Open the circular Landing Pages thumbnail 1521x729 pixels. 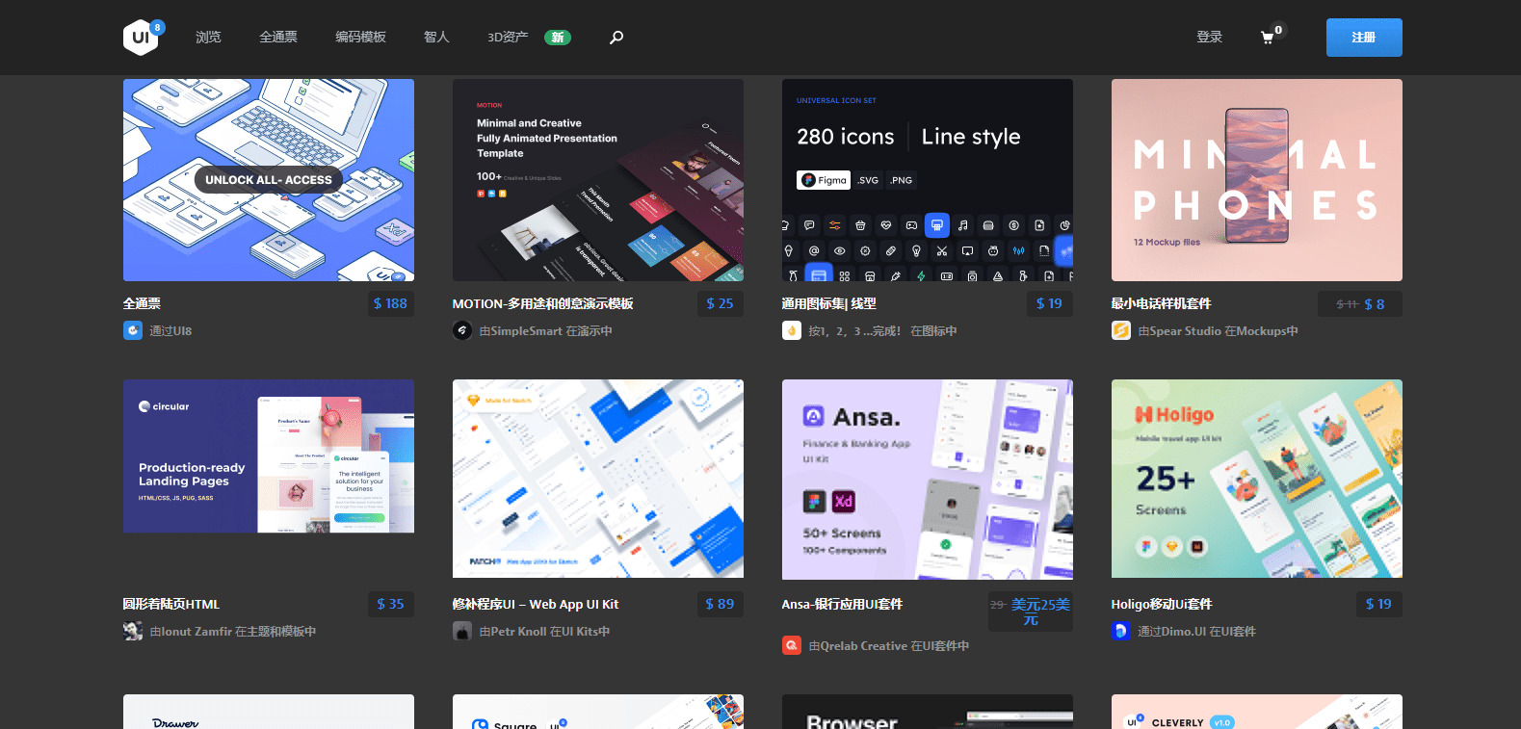click(x=269, y=456)
